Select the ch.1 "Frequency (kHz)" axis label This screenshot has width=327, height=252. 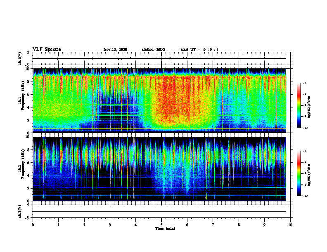click(x=23, y=96)
